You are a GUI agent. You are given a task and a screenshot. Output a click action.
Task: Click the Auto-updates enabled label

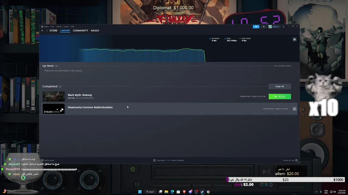pyautogui.click(x=282, y=66)
